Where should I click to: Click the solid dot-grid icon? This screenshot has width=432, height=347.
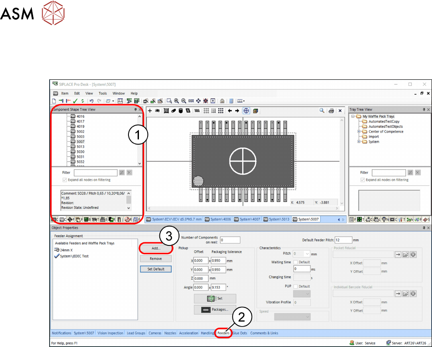pos(221,111)
